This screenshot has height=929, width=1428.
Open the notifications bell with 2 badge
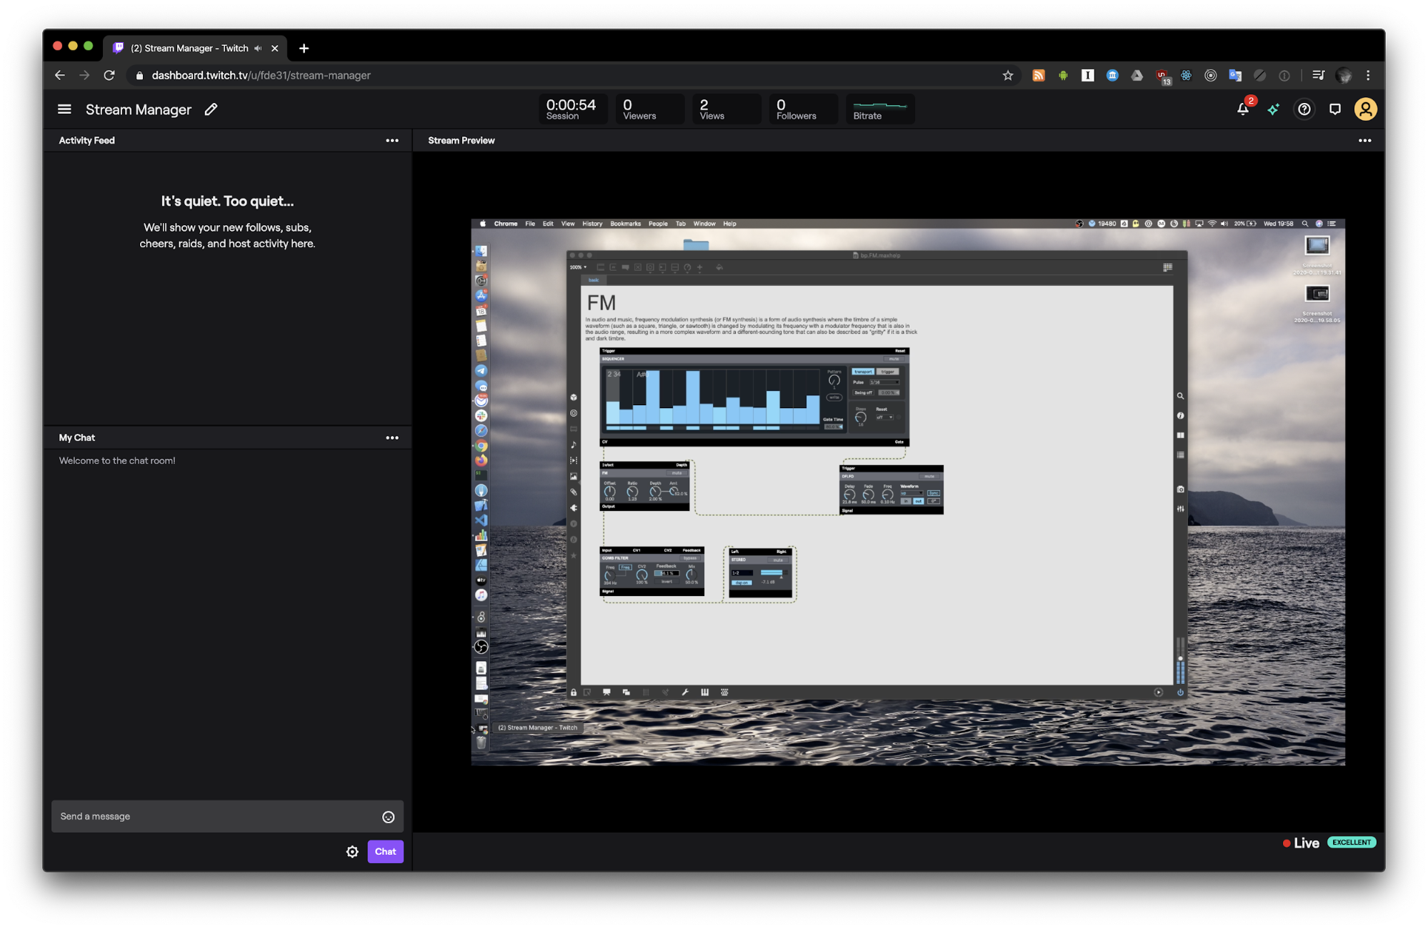click(x=1243, y=109)
